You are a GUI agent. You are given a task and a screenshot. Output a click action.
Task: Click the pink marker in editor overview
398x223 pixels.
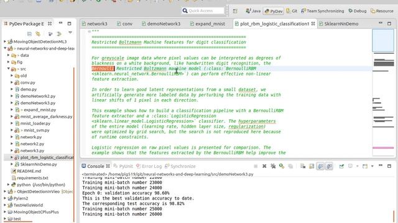click(383, 147)
